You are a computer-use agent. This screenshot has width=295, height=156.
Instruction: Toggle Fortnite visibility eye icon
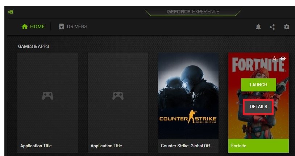283,58
